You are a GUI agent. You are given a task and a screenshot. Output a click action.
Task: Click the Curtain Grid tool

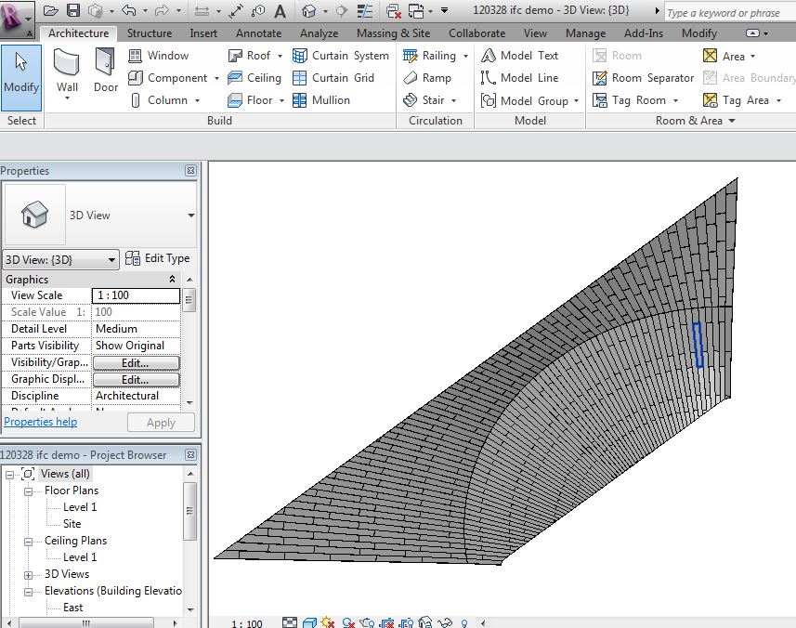pos(333,78)
